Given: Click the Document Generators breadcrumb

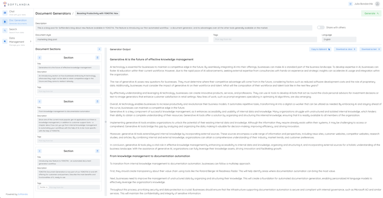Looking at the screenshot, I should pos(53,13).
